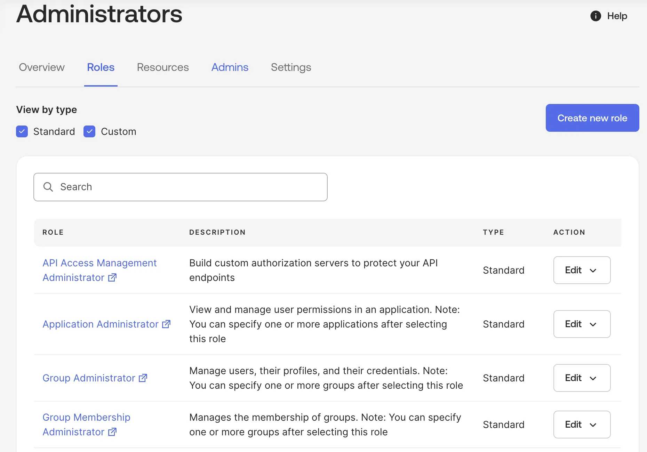Click external link icon next to Application Administrator
The width and height of the screenshot is (647, 452).
tap(167, 324)
